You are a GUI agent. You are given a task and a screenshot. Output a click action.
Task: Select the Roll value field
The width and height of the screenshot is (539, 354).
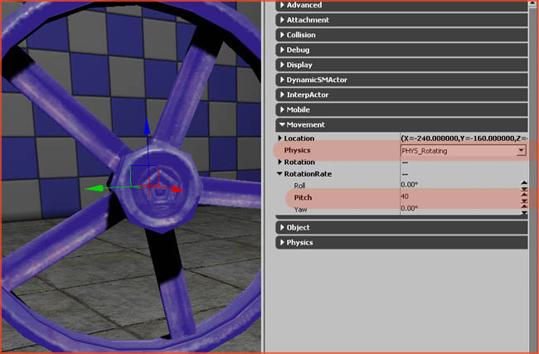[x=456, y=186]
